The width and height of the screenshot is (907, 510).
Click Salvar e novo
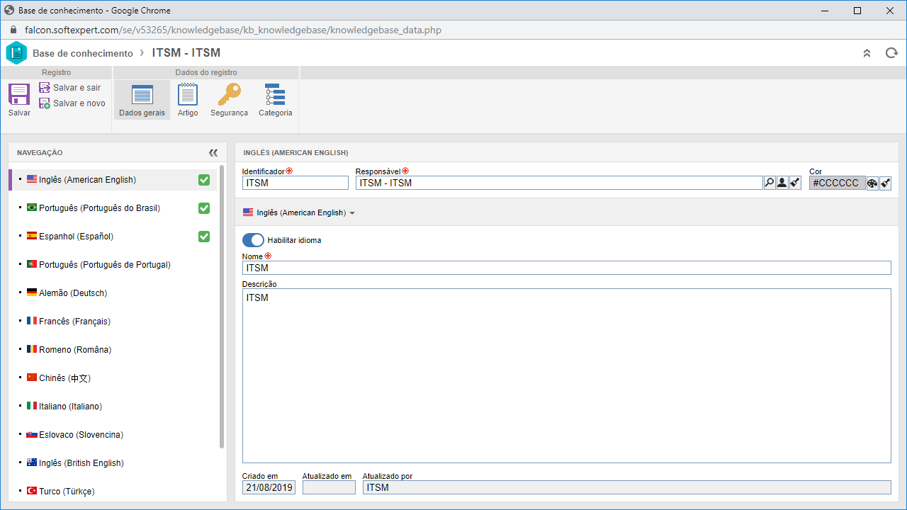[x=72, y=103]
